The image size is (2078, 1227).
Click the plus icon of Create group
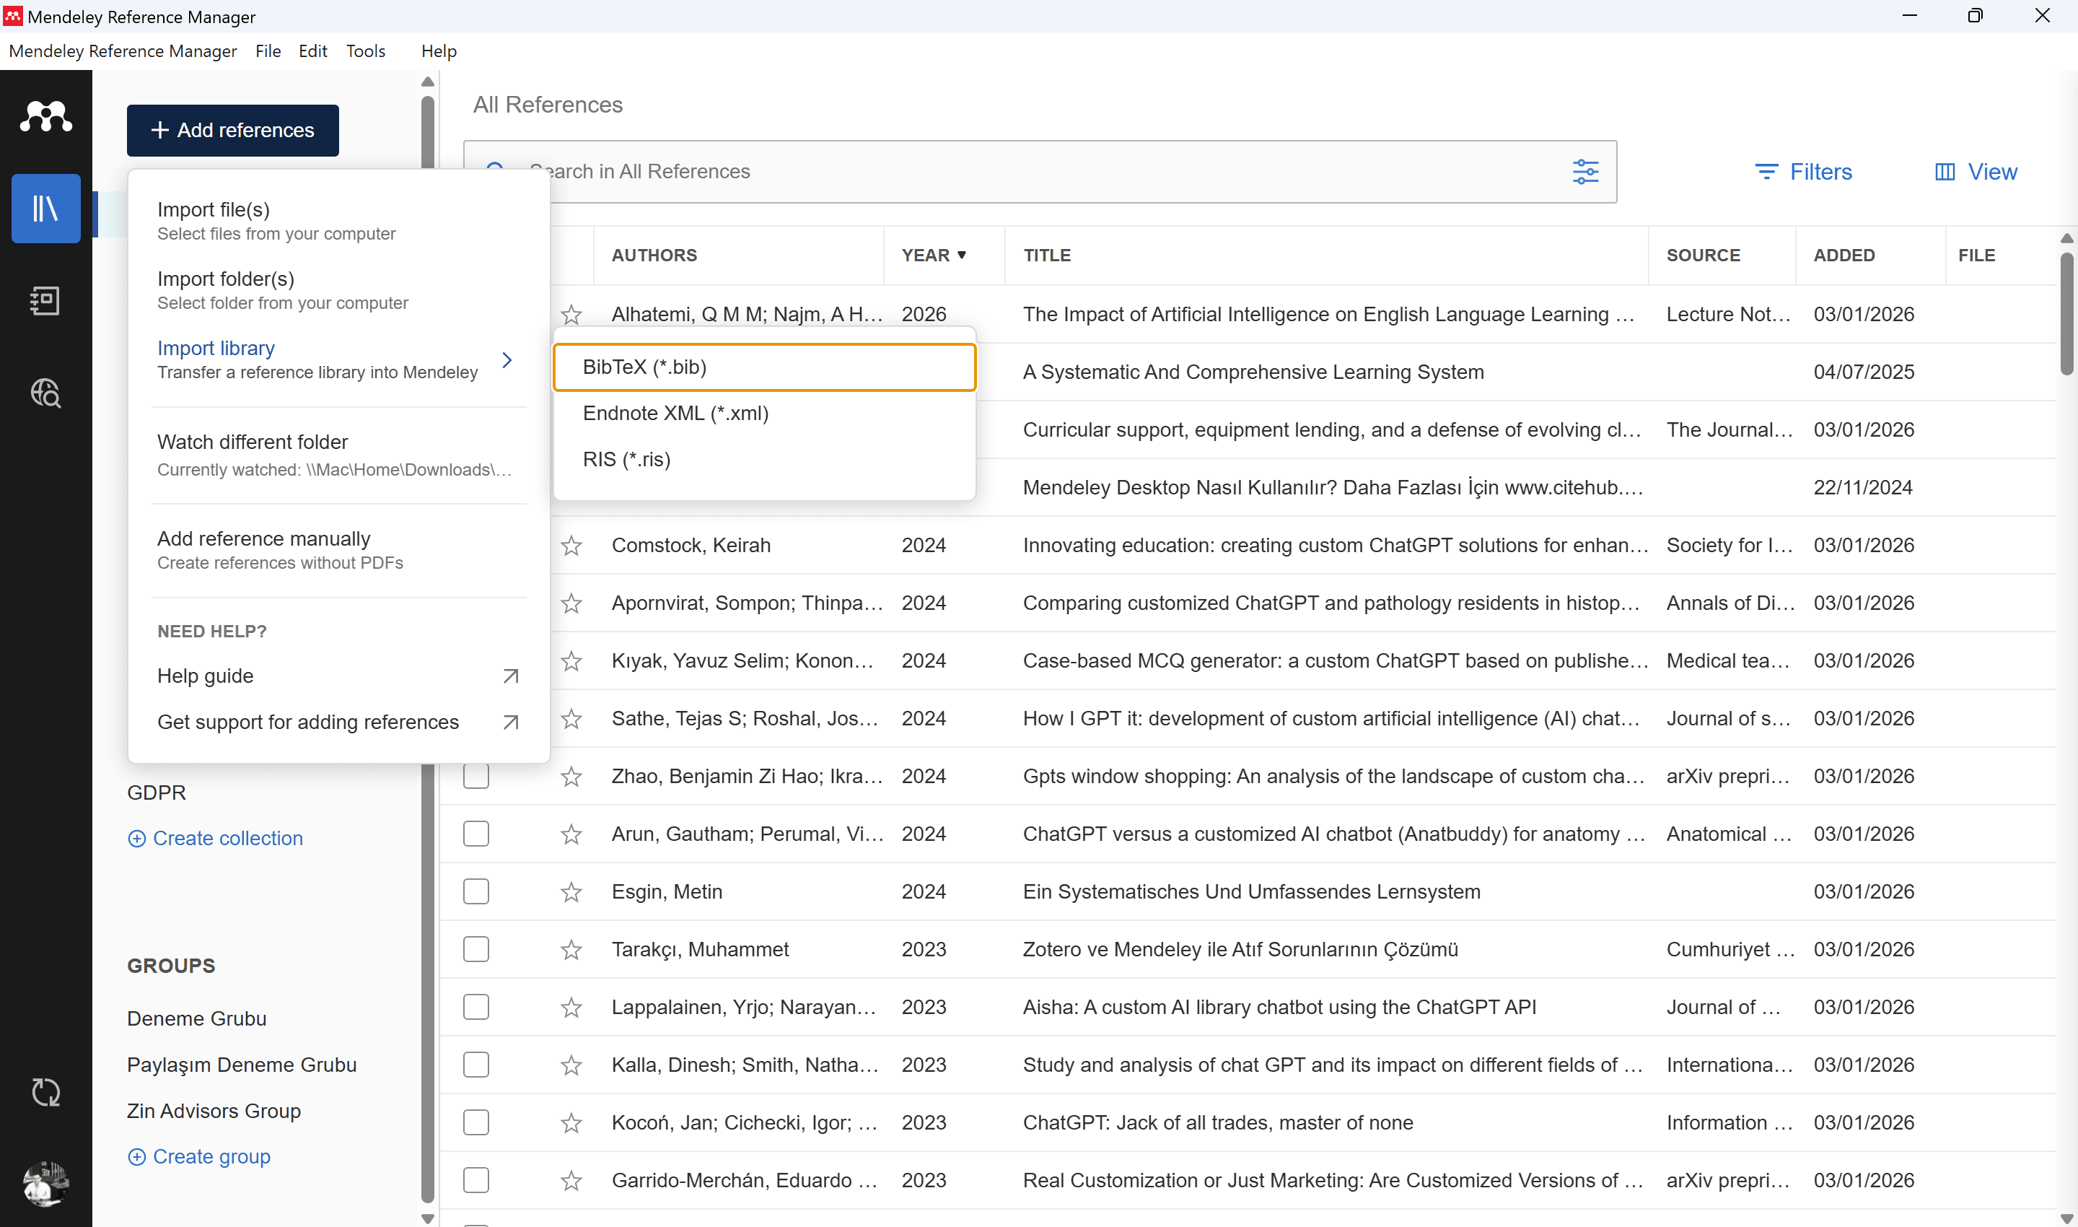(137, 1157)
